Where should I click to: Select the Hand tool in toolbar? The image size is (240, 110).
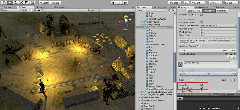click(x=4, y=3)
